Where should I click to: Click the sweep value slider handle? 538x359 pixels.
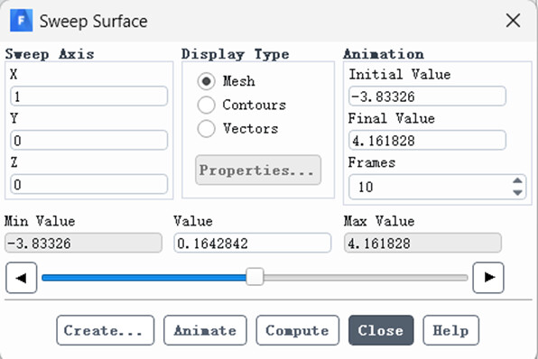(x=255, y=277)
